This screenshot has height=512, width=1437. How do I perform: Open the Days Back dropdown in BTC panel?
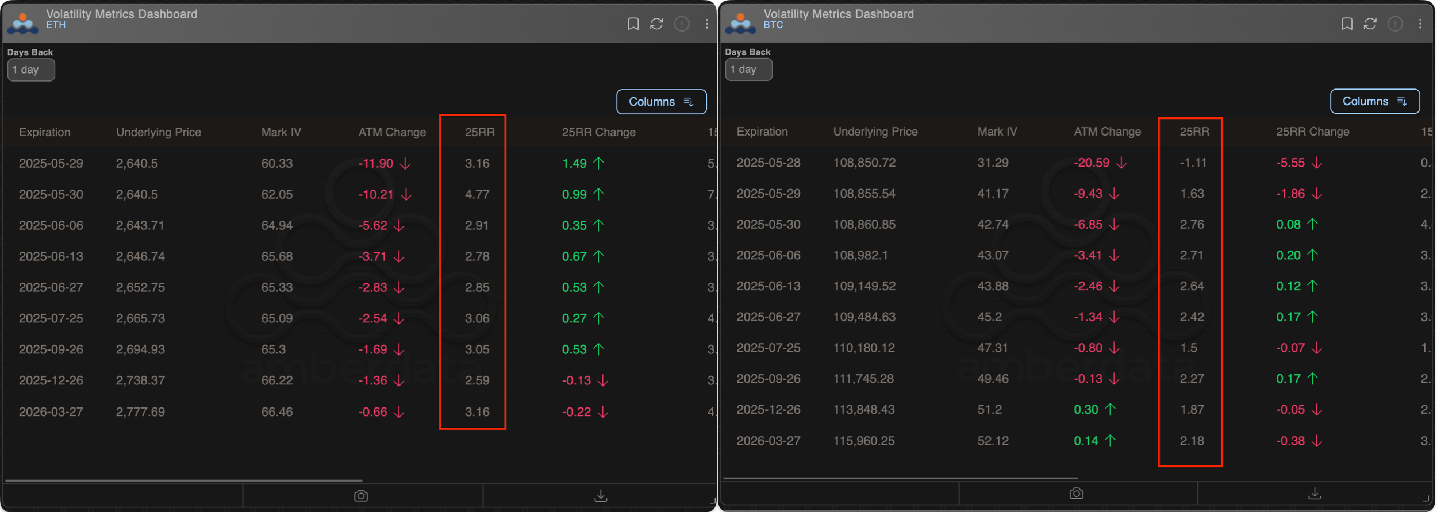click(x=748, y=70)
